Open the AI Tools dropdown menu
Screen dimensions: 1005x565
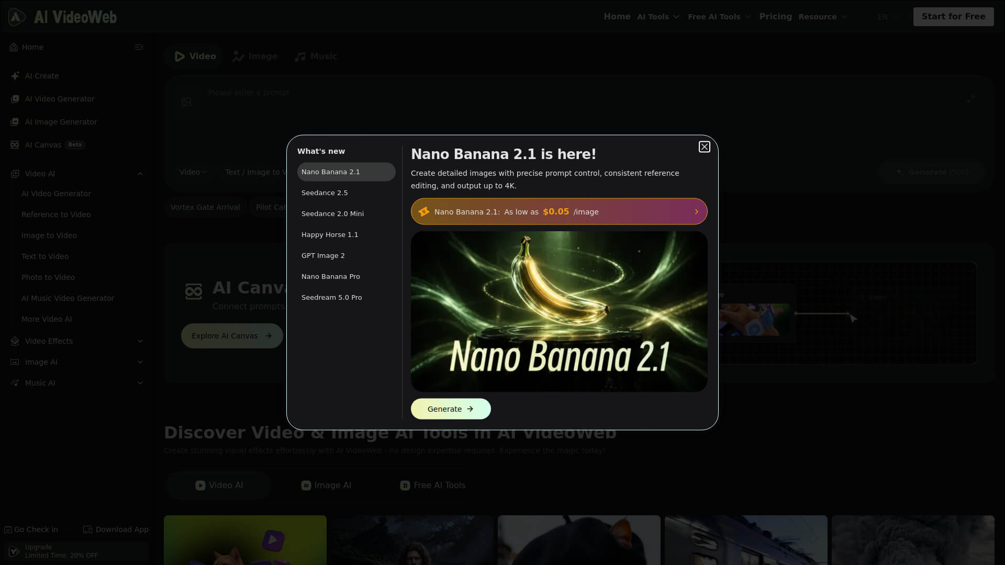tap(658, 17)
